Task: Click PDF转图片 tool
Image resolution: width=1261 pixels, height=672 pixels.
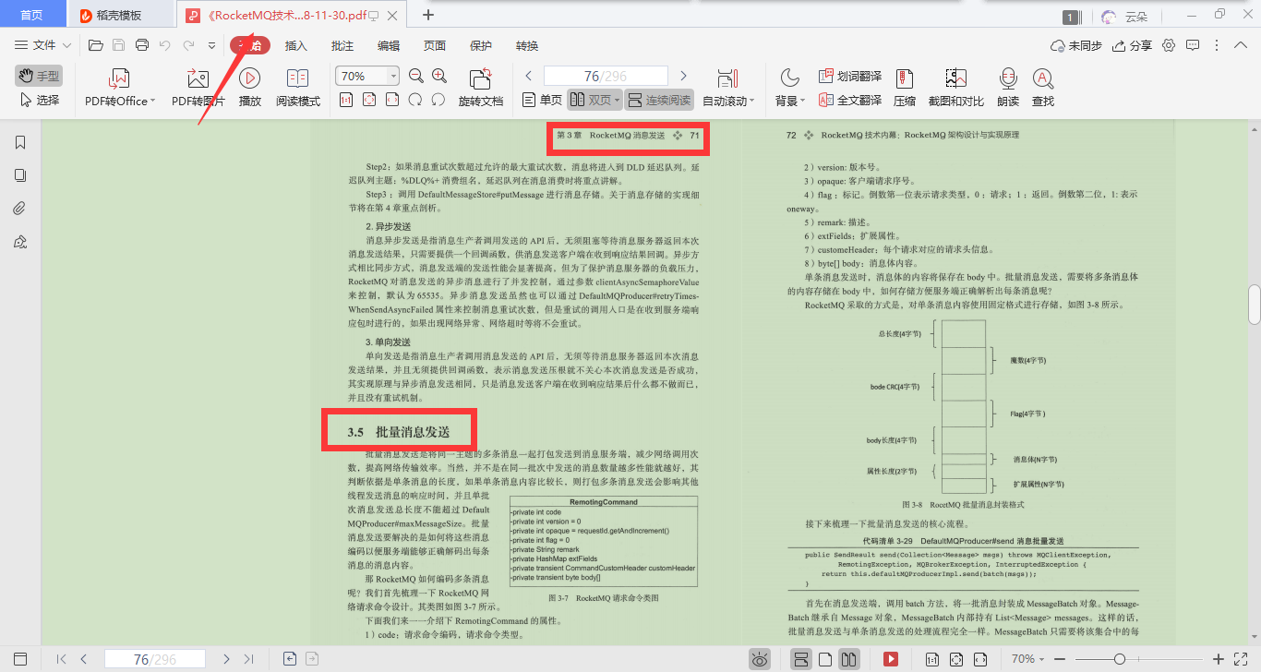Action: point(198,89)
